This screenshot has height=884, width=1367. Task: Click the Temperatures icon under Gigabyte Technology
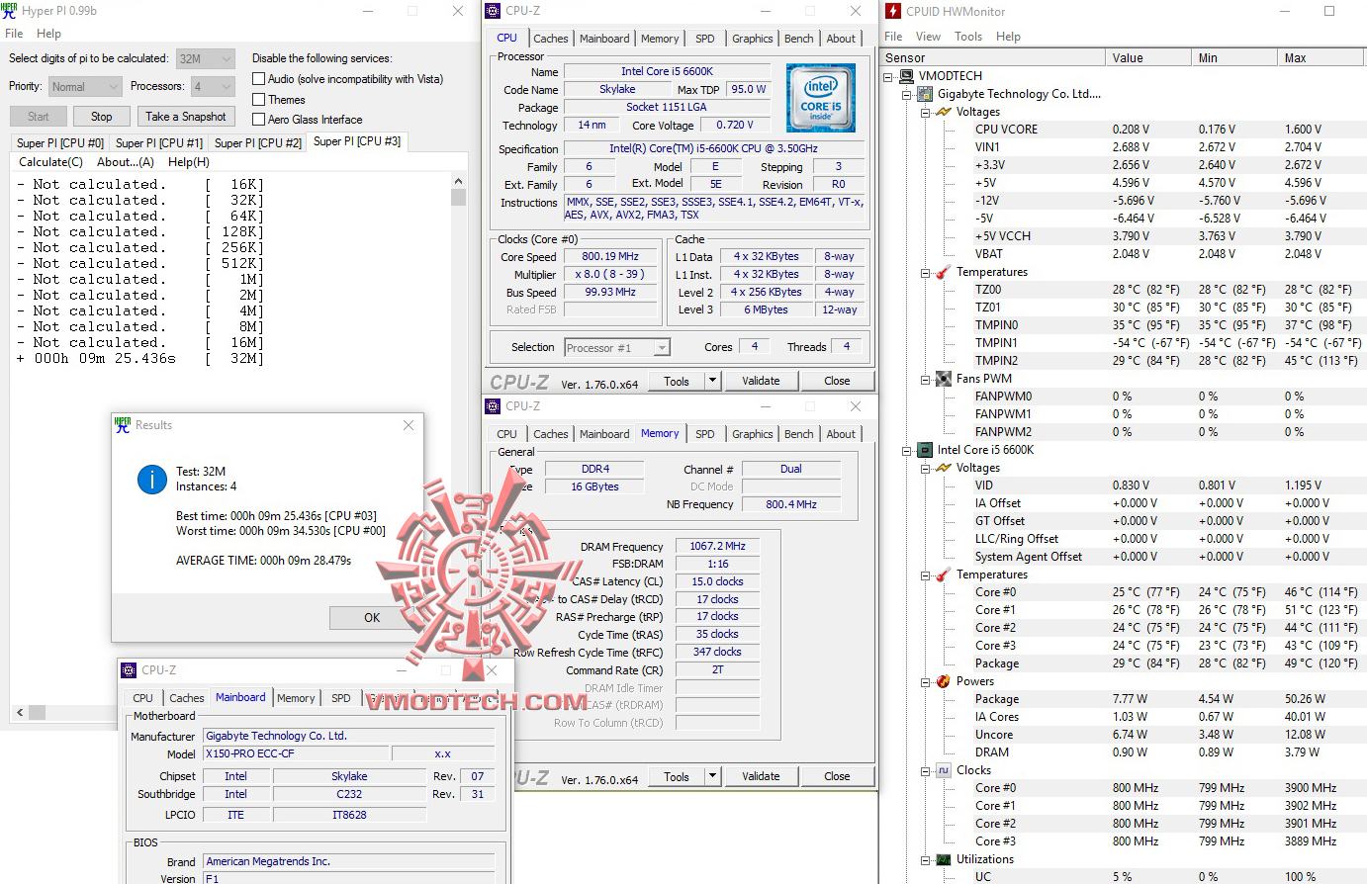943,272
